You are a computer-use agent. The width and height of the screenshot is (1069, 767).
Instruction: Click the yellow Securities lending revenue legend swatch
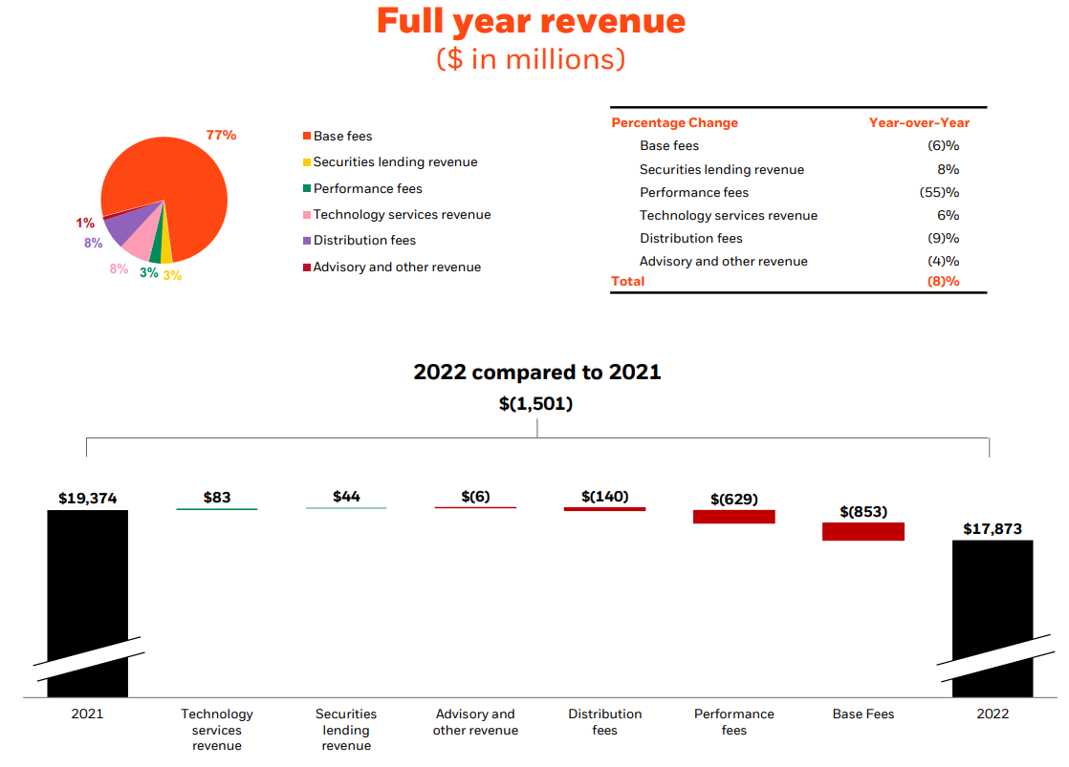[307, 162]
